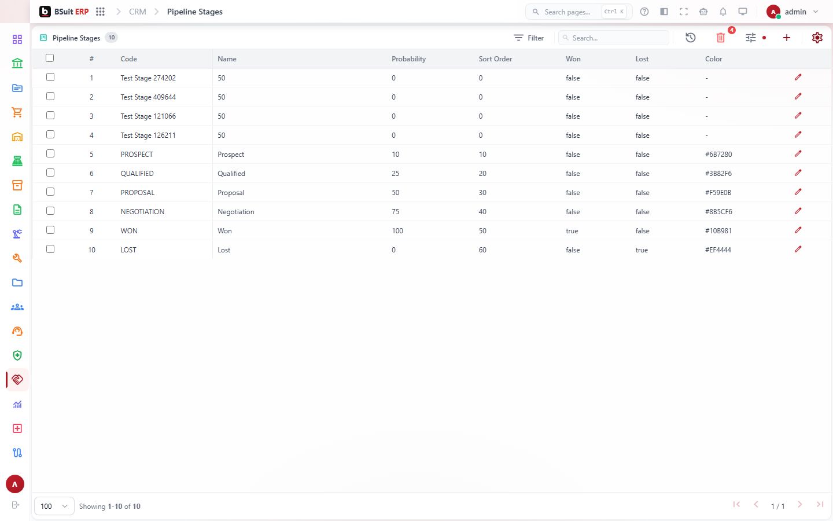
Task: Toggle fullscreen mode icon
Action: click(x=684, y=12)
